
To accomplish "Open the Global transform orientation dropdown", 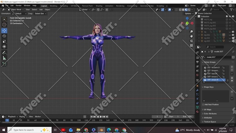I will coord(84,10).
